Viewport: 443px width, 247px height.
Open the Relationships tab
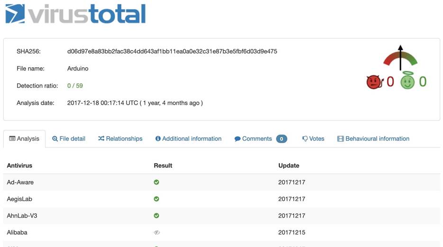[120, 139]
